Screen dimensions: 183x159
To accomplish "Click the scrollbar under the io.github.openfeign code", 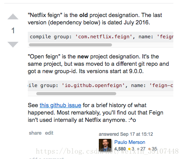I will 76,94.
